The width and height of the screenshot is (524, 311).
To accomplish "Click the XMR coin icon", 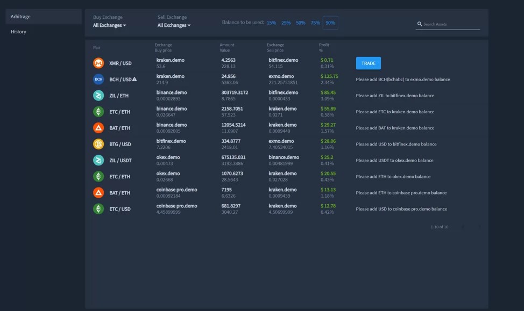I will coord(98,63).
